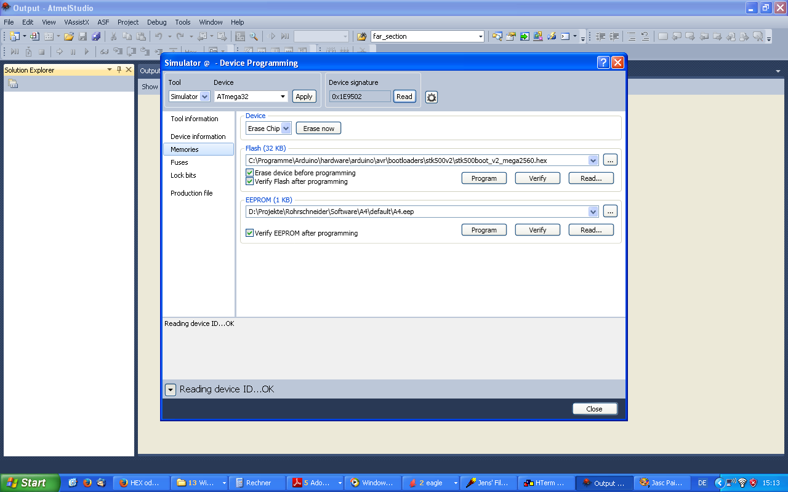Open the Tools menu
Image resolution: width=788 pixels, height=492 pixels.
[x=183, y=22]
